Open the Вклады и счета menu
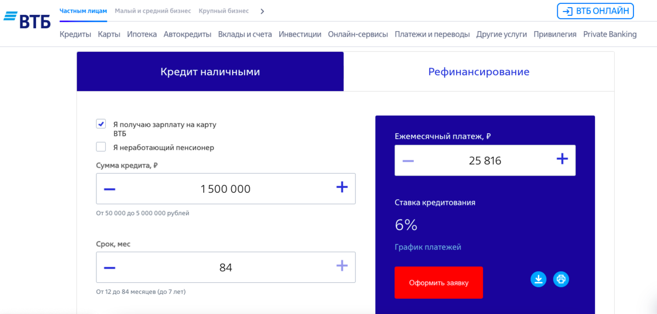 245,34
